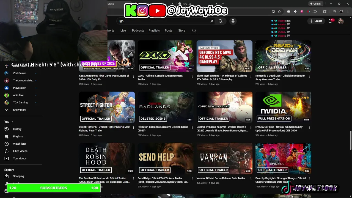Open options for Cosmic Princess Kaguya video
Viewport: 352px width, 198px height.
(251, 128)
